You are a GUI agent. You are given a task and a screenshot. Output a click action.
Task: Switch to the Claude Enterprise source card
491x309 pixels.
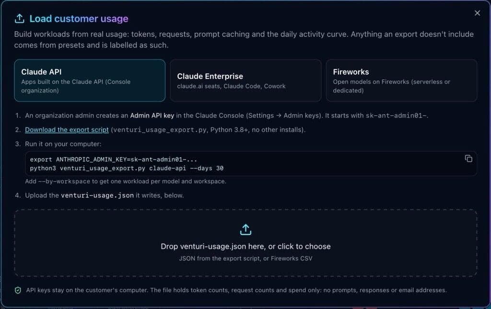[245, 80]
